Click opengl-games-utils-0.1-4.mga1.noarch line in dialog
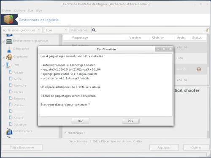The width and height of the screenshot is (211, 158). [x=69, y=74]
